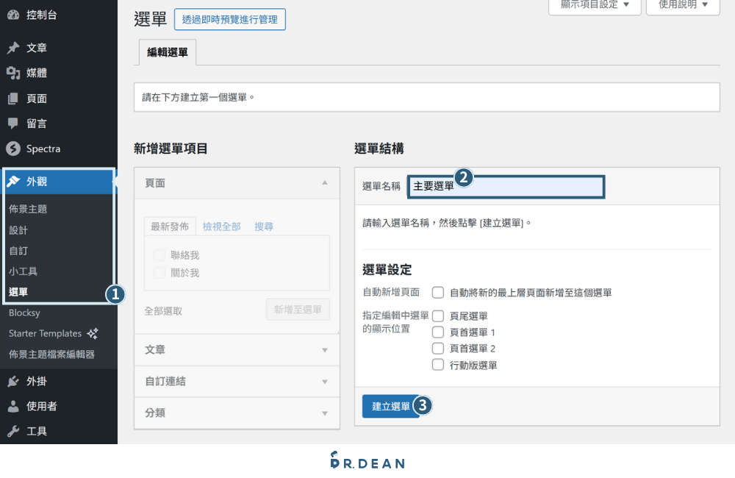The width and height of the screenshot is (735, 478).
Task: Toggle the 關於我 page checkbox
Action: pyautogui.click(x=159, y=273)
